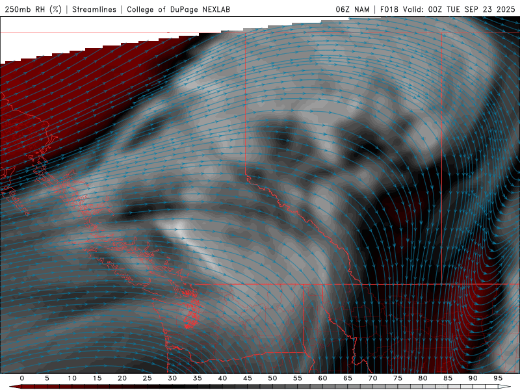Viewport: 520px width, 390px height.
Task: Click the "20" label on the color scale
Action: [122, 378]
